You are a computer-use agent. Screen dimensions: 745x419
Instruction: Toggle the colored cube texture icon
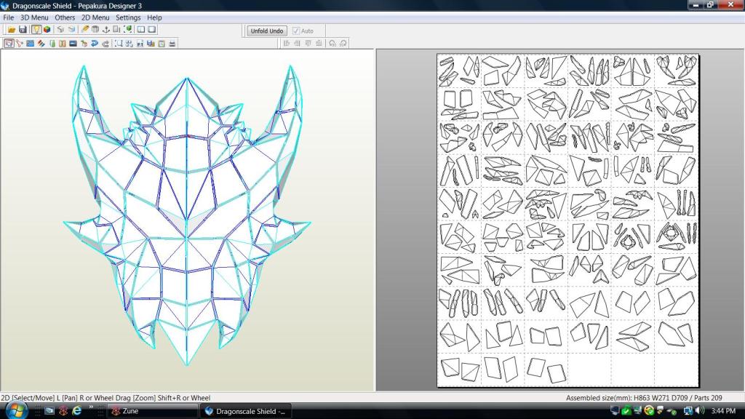(47, 29)
